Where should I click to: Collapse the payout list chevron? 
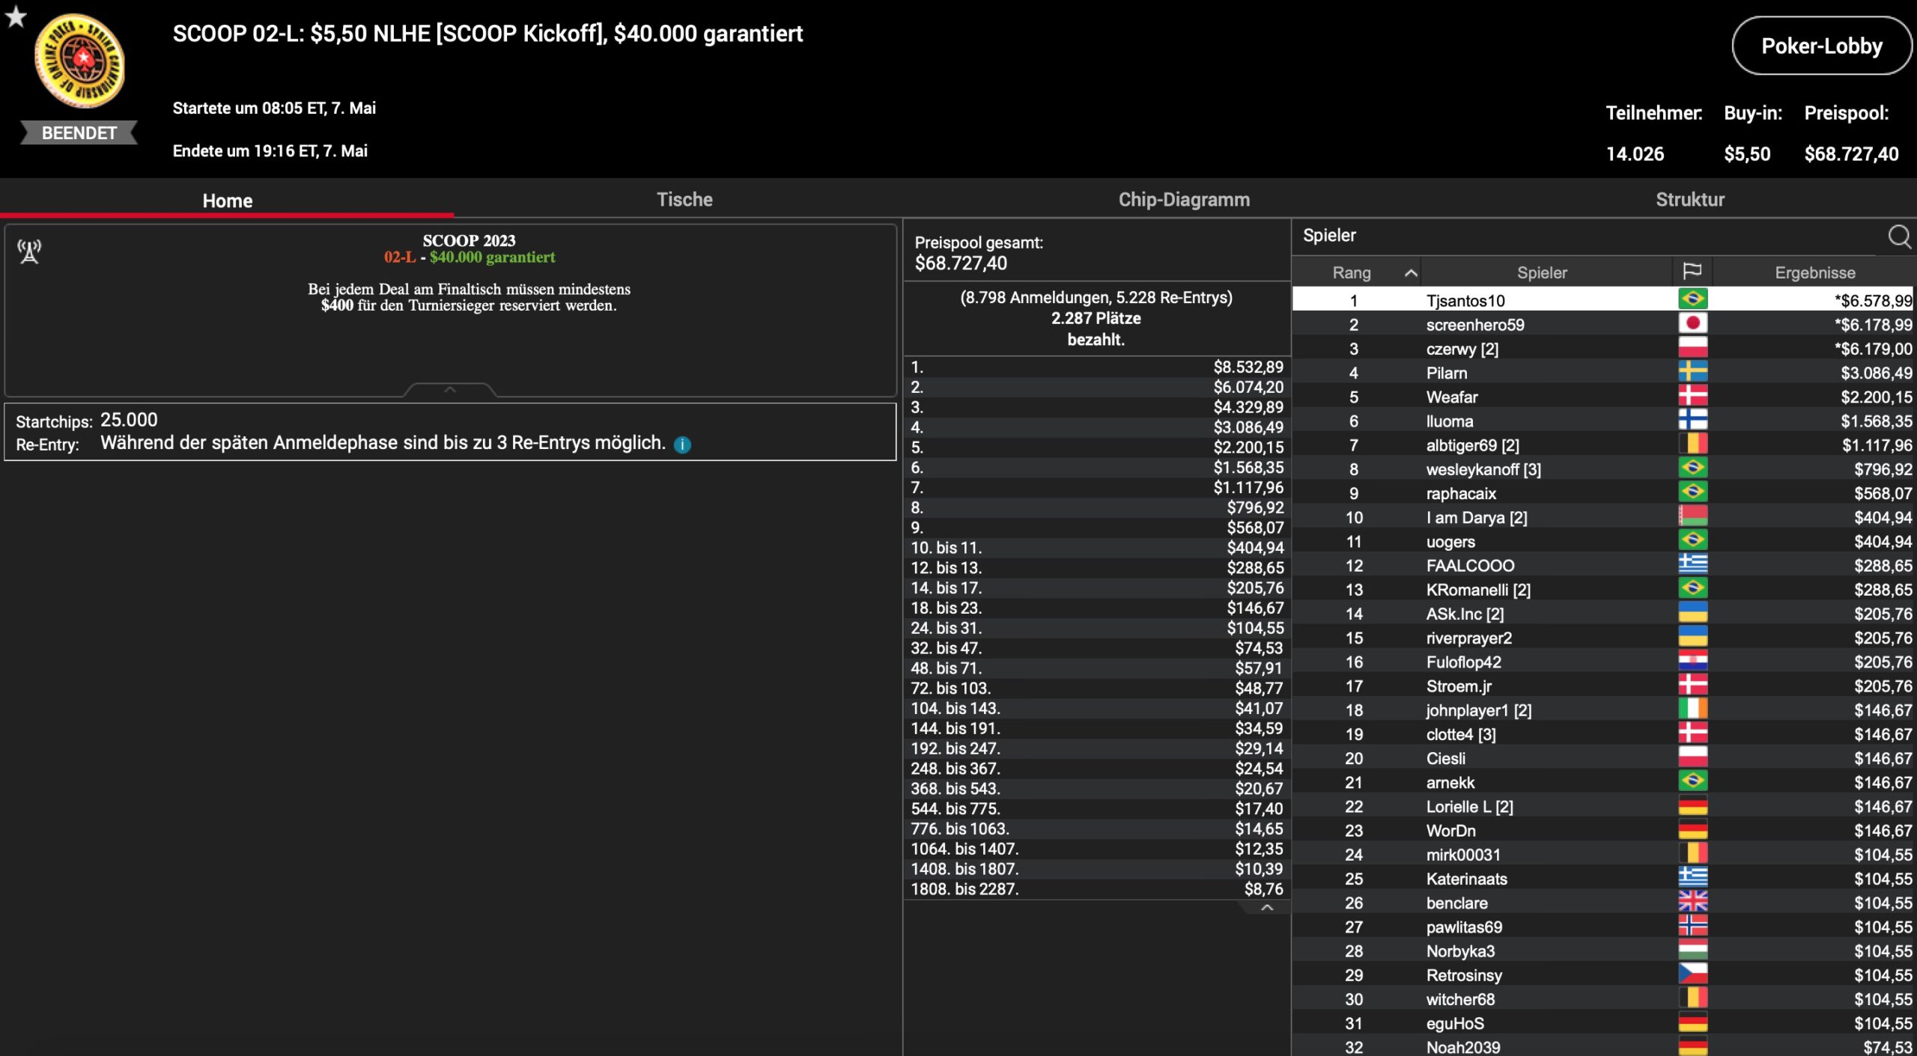(x=1267, y=907)
